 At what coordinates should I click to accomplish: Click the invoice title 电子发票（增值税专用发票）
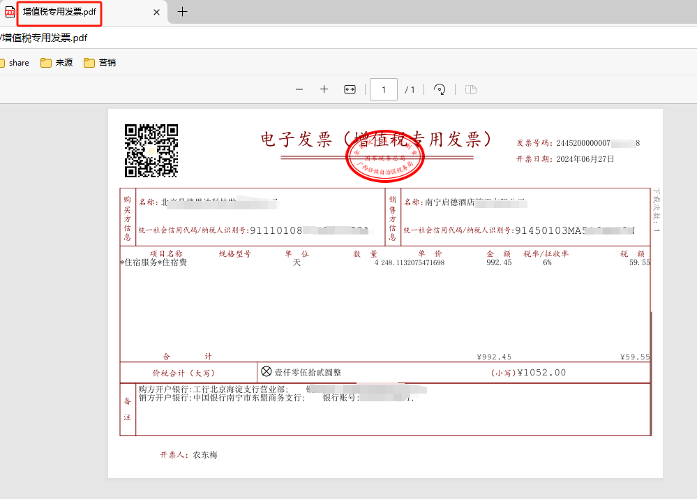(375, 139)
